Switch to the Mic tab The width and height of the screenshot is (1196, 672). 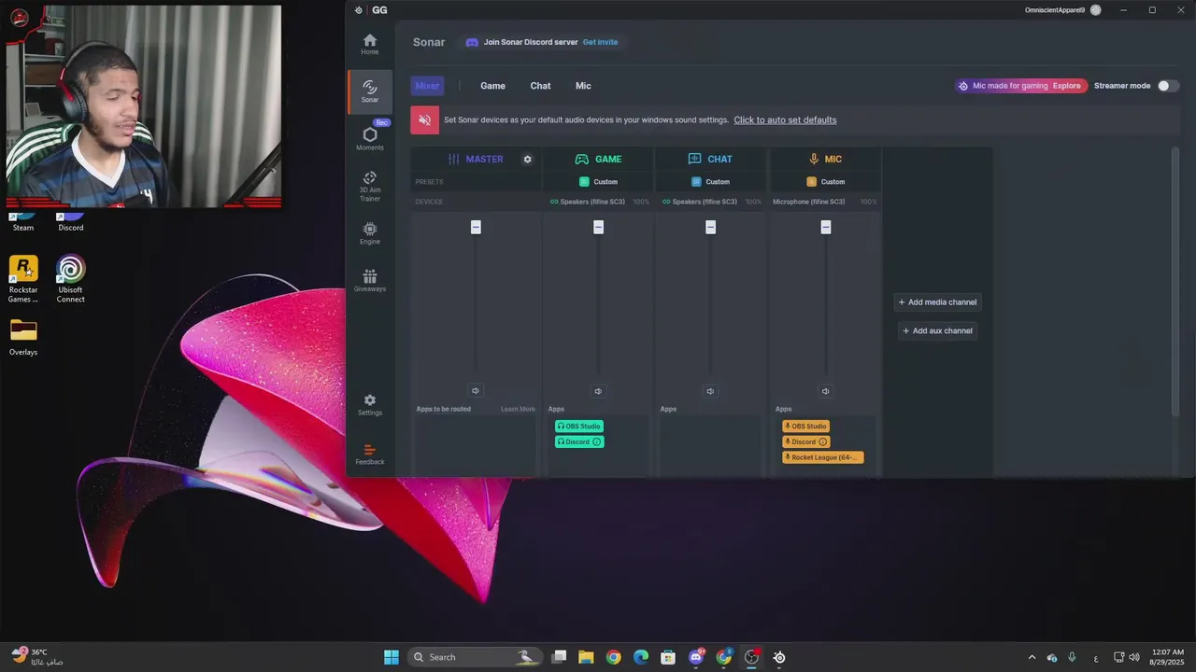pos(583,86)
